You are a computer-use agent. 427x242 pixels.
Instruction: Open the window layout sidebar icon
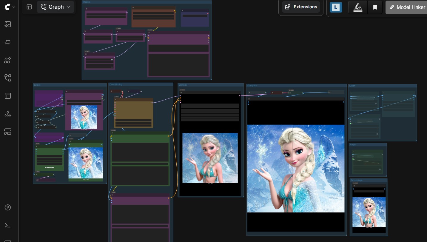pos(8,96)
